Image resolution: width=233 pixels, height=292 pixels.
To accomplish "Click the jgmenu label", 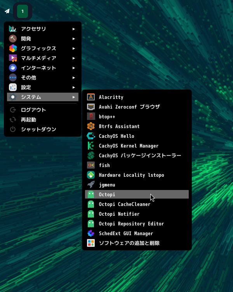I will 107,185.
